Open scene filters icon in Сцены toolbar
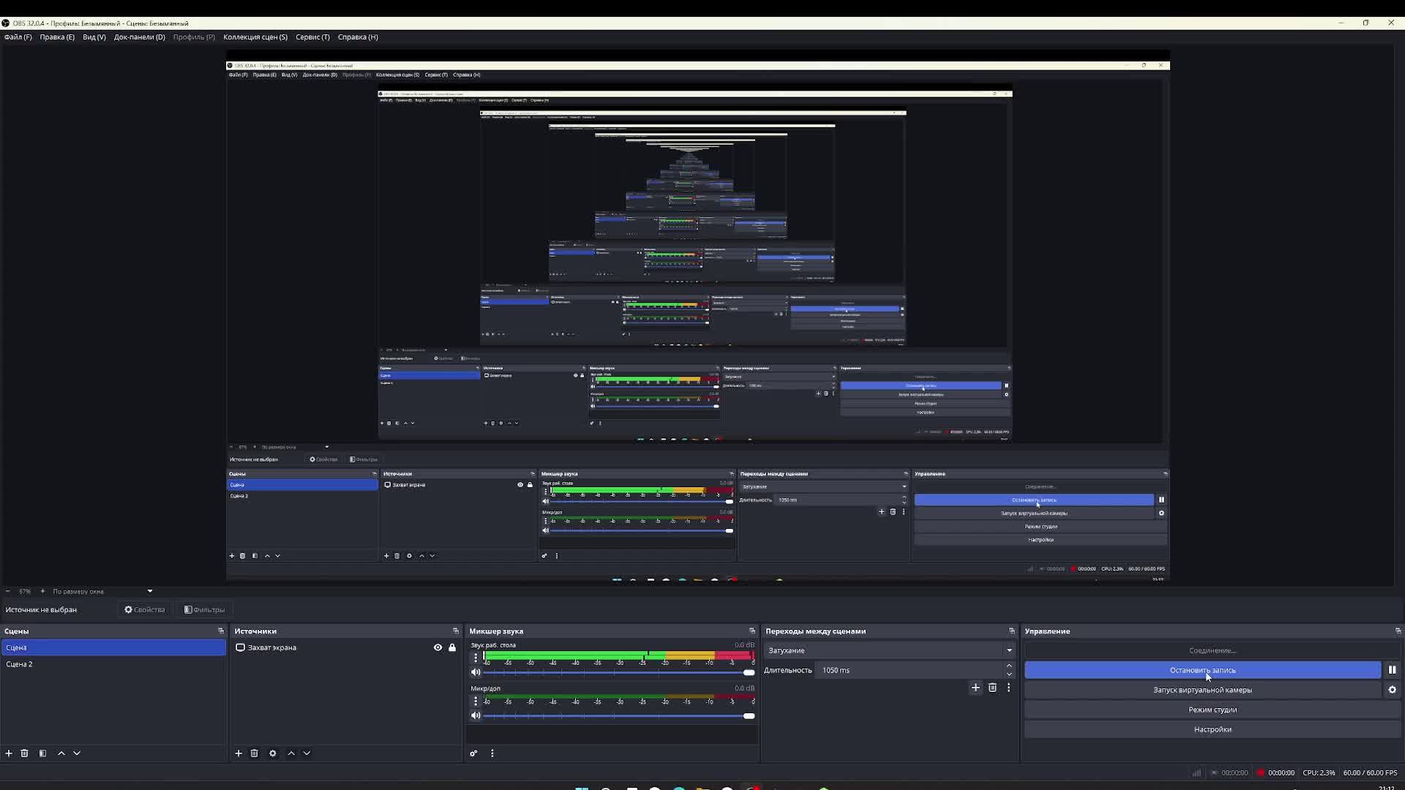 click(42, 753)
